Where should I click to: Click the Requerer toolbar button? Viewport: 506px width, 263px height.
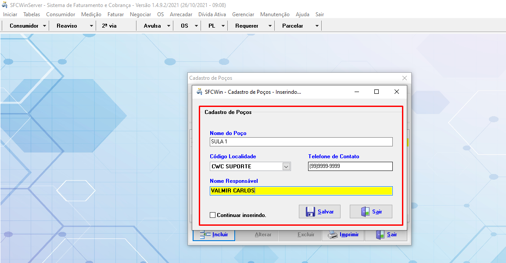coord(247,26)
